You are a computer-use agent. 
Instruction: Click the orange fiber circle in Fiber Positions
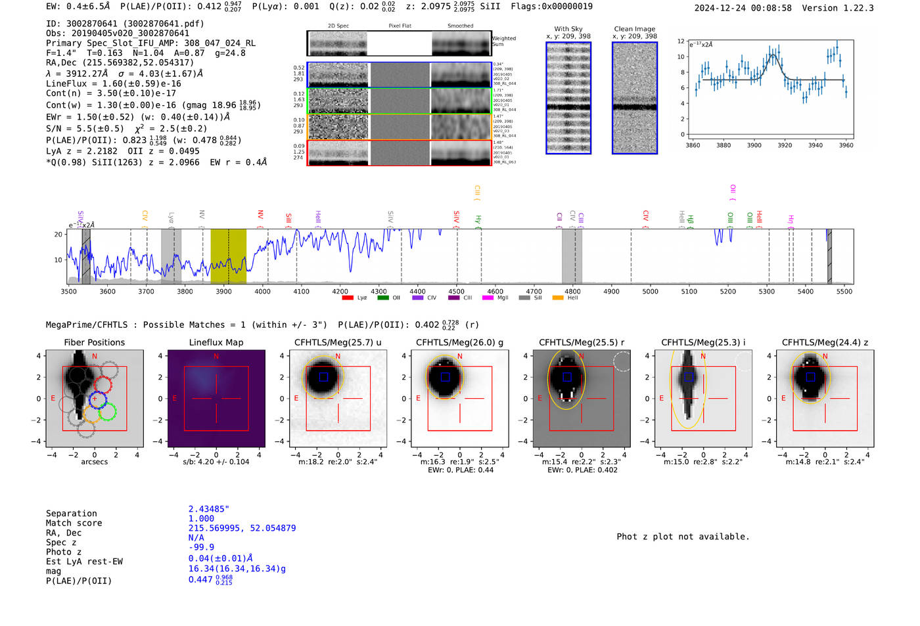click(x=92, y=413)
